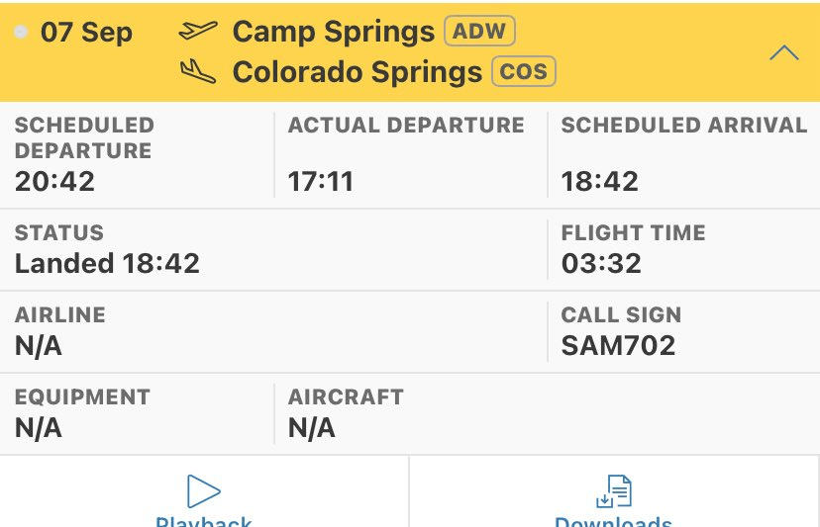Image resolution: width=820 pixels, height=527 pixels.
Task: Click the N/A value under Equipment
Action: click(x=39, y=427)
